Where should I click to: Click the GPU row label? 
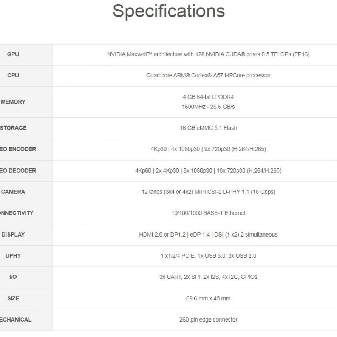(x=13, y=54)
